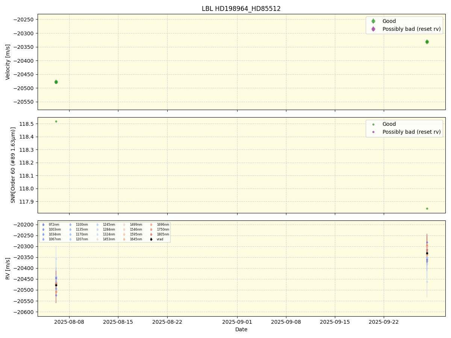451x338 pixels.
Task: Click the Velocity [m/s] axis label
Action: [x=8, y=62]
